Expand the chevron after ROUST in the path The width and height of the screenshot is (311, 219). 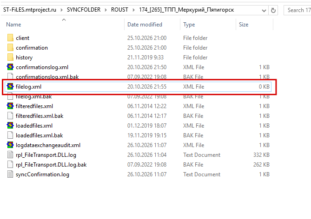(x=133, y=10)
